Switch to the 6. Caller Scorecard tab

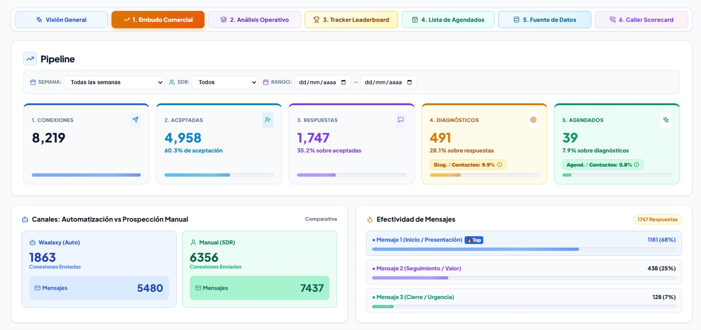coord(641,20)
